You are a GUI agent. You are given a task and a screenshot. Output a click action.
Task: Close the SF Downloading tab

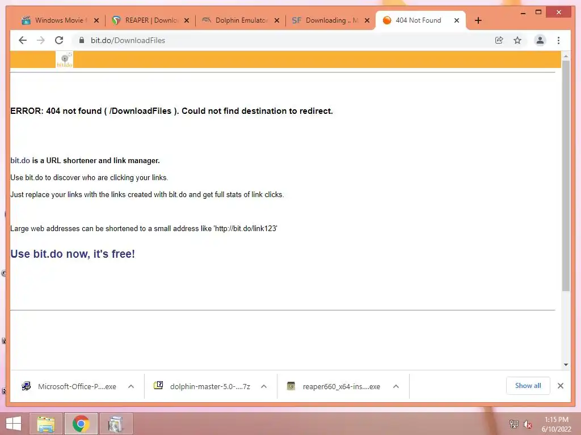click(367, 20)
